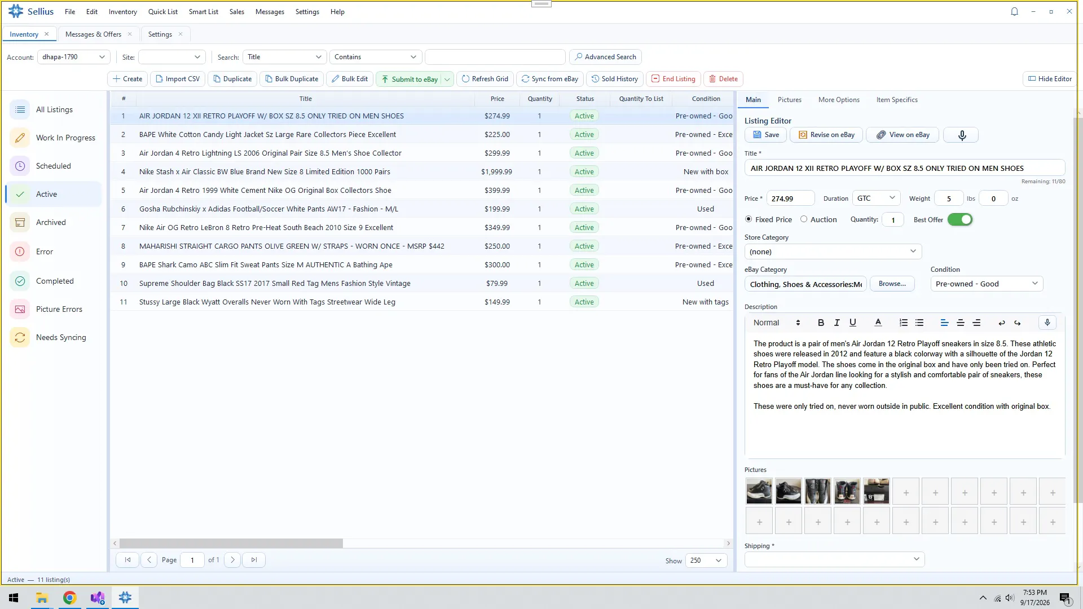
Task: Show Picture Errors listings
Action: tap(54, 309)
